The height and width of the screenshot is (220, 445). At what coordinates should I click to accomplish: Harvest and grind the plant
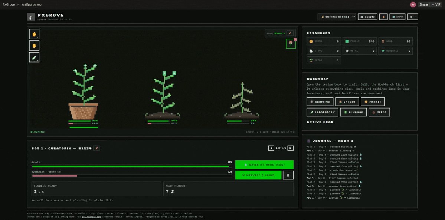click(258, 175)
